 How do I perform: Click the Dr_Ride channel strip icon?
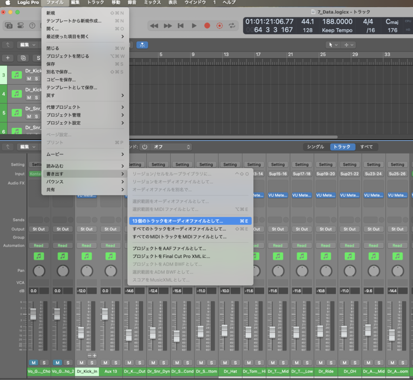(x=326, y=256)
